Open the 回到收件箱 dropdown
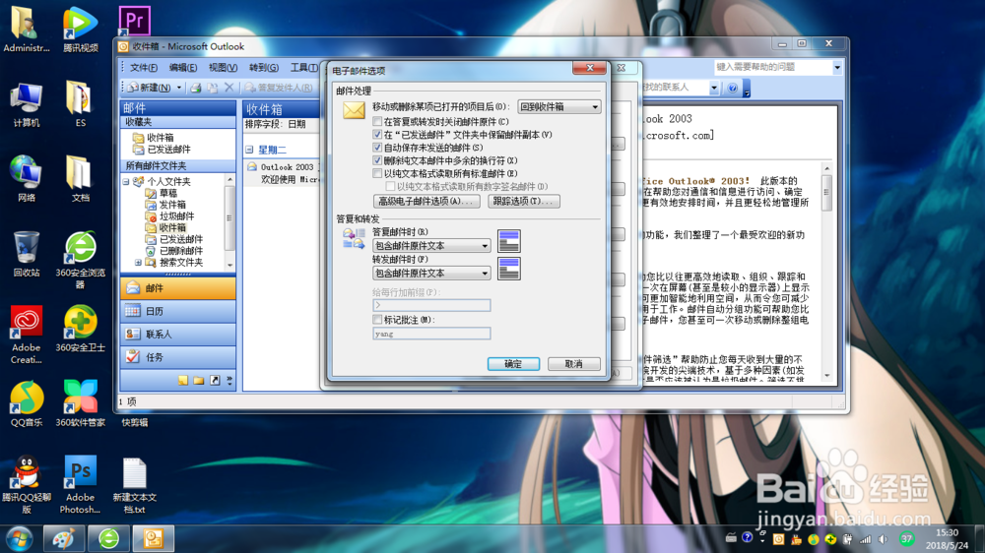985x553 pixels. 559,106
